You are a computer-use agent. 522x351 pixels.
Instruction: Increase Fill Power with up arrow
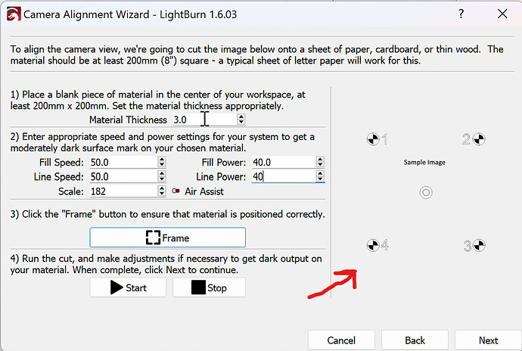point(320,159)
